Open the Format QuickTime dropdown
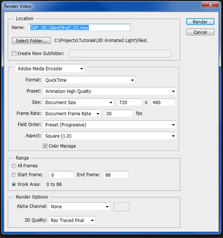The image size is (223, 238). pos(89,80)
